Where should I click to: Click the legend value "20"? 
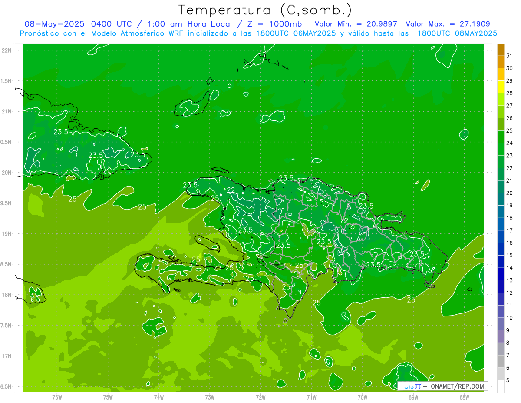coord(509,193)
